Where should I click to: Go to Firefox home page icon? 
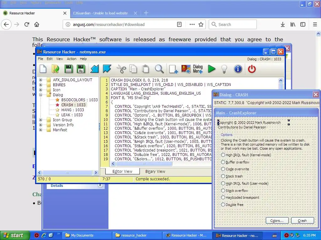[x=37, y=24]
